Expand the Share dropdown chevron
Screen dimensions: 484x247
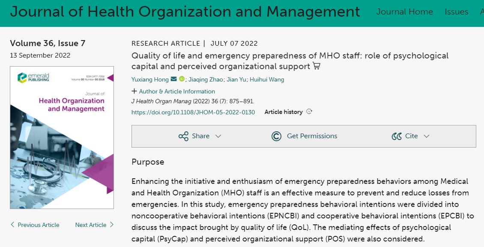(218, 136)
